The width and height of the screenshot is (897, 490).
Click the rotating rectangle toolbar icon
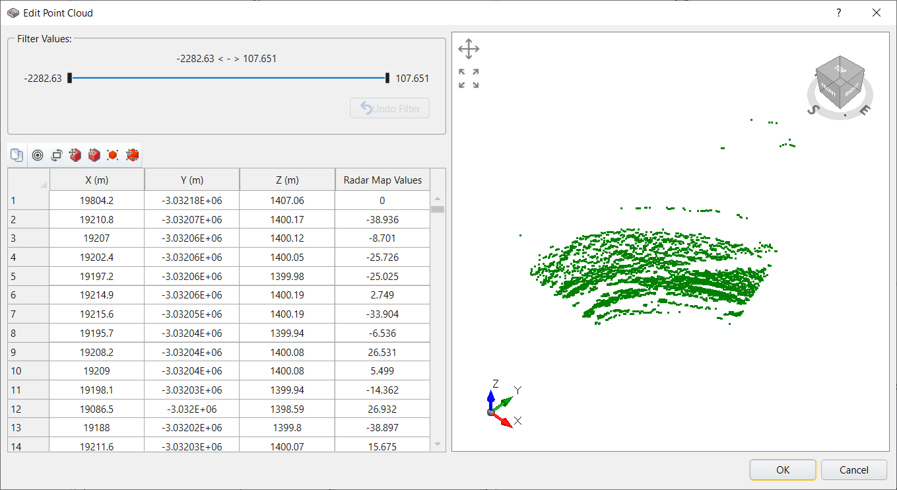click(x=57, y=155)
